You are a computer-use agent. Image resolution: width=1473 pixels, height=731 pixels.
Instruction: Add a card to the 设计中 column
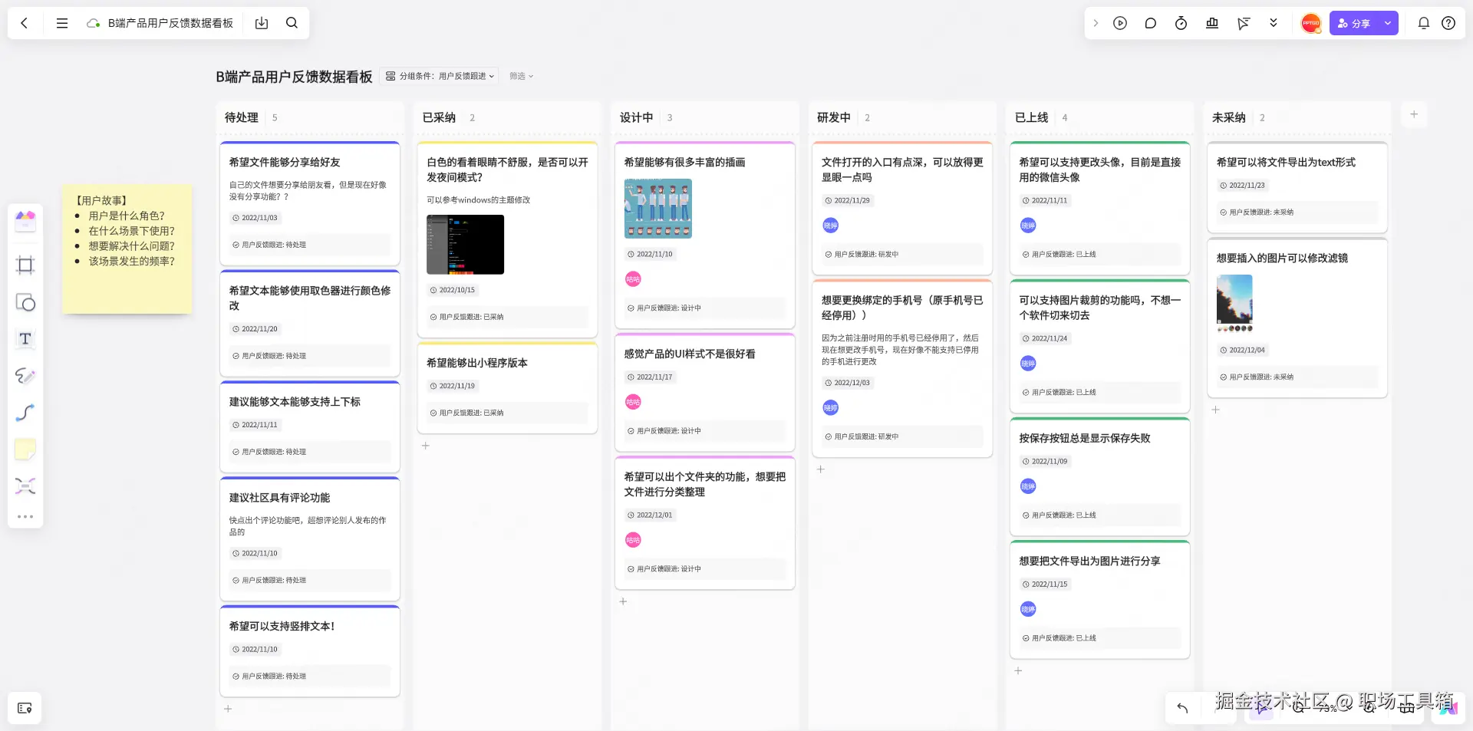coord(623,601)
